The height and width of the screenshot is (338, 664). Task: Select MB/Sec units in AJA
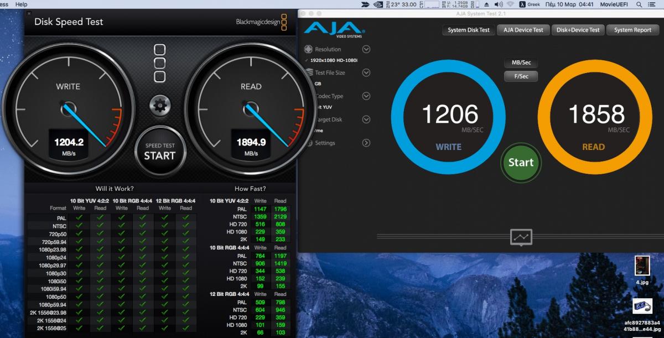tap(521, 63)
